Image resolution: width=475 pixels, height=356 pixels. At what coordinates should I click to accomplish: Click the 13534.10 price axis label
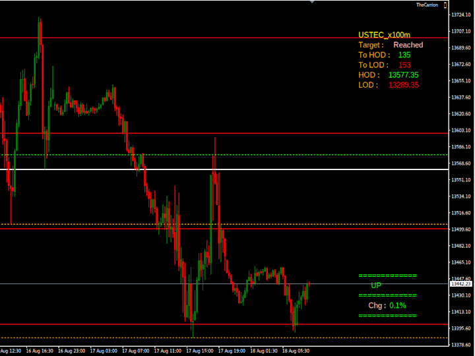pos(460,196)
